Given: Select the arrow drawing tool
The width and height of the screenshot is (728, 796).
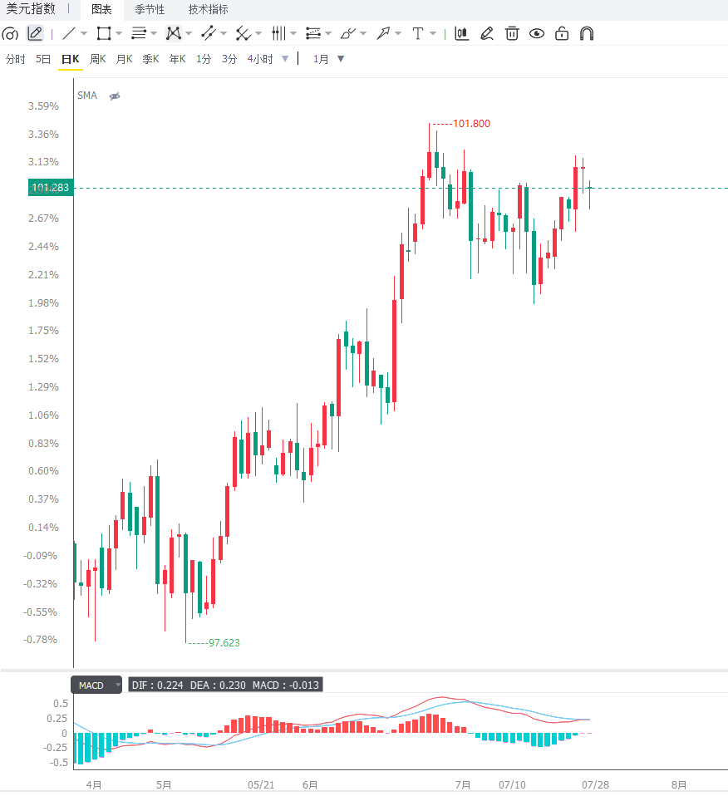Looking at the screenshot, I should [383, 34].
